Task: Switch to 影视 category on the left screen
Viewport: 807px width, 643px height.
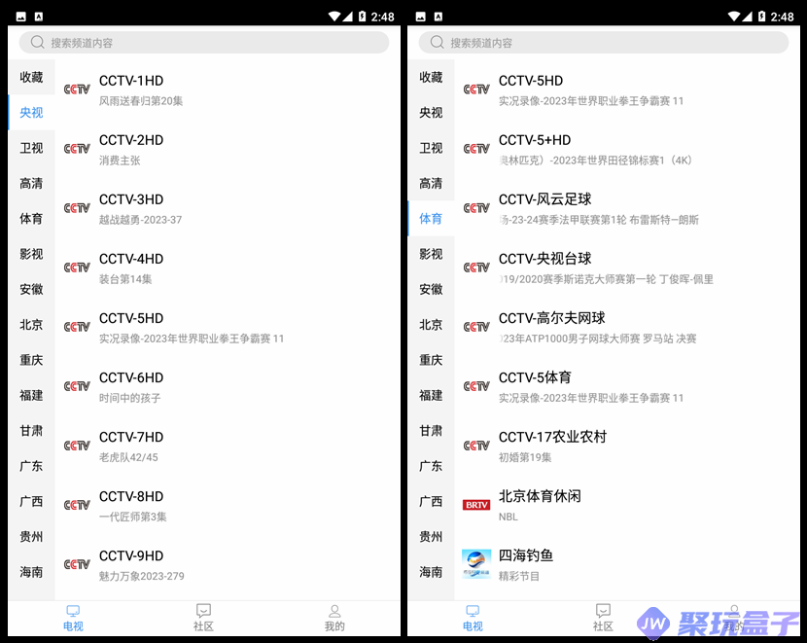Action: pyautogui.click(x=31, y=254)
